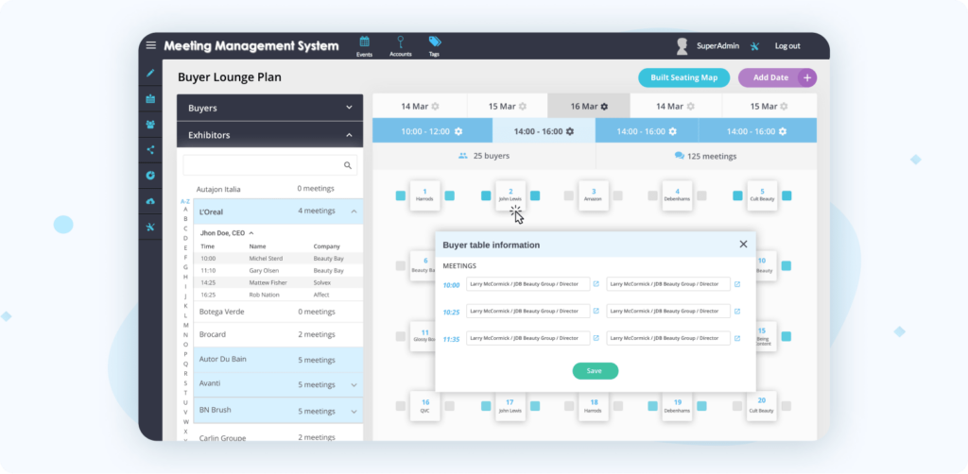Open the SuperAdmin account name
Screen dimensions: 968x474
tap(717, 45)
